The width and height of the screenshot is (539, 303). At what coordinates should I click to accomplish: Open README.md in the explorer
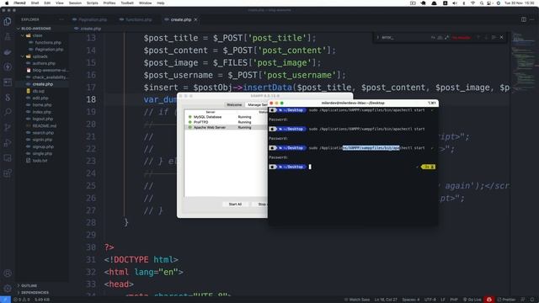coord(45,125)
